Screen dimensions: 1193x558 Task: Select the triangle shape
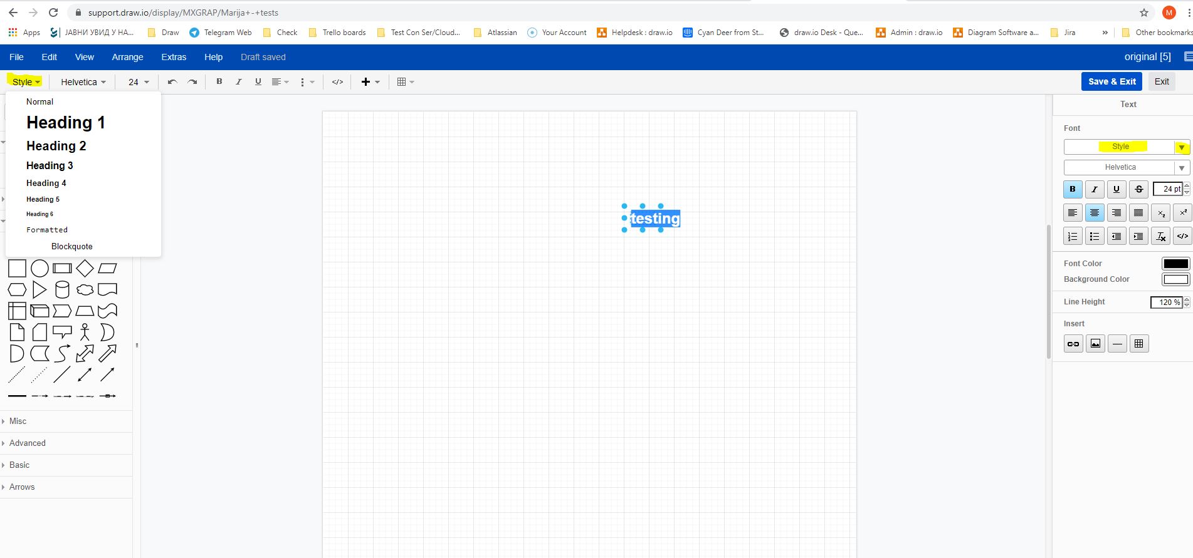(x=39, y=289)
